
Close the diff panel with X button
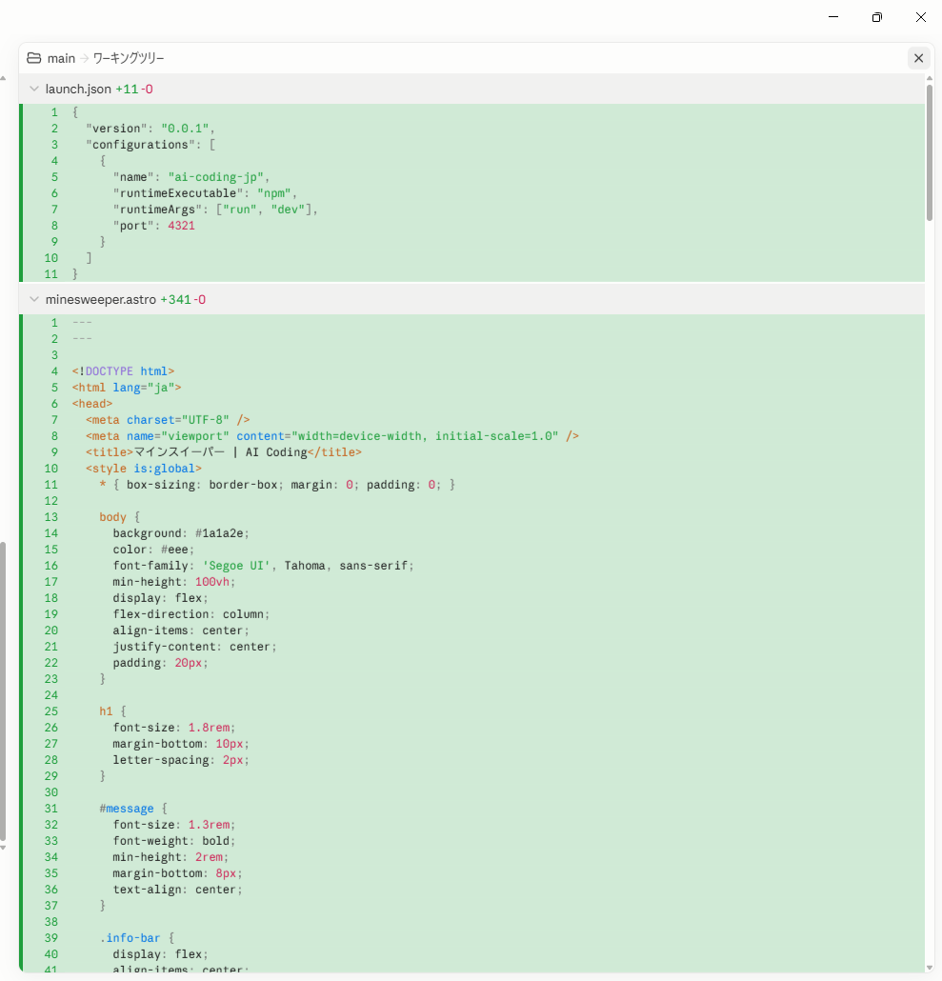918,58
